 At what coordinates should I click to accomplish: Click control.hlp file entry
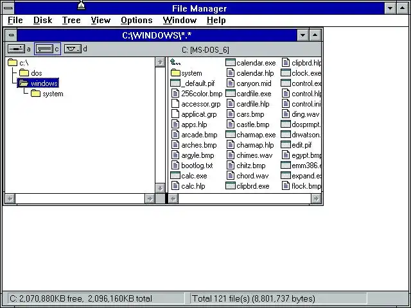(x=301, y=94)
